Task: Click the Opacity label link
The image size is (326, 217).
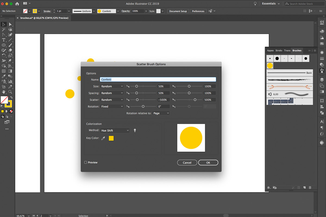Action: click(x=126, y=11)
